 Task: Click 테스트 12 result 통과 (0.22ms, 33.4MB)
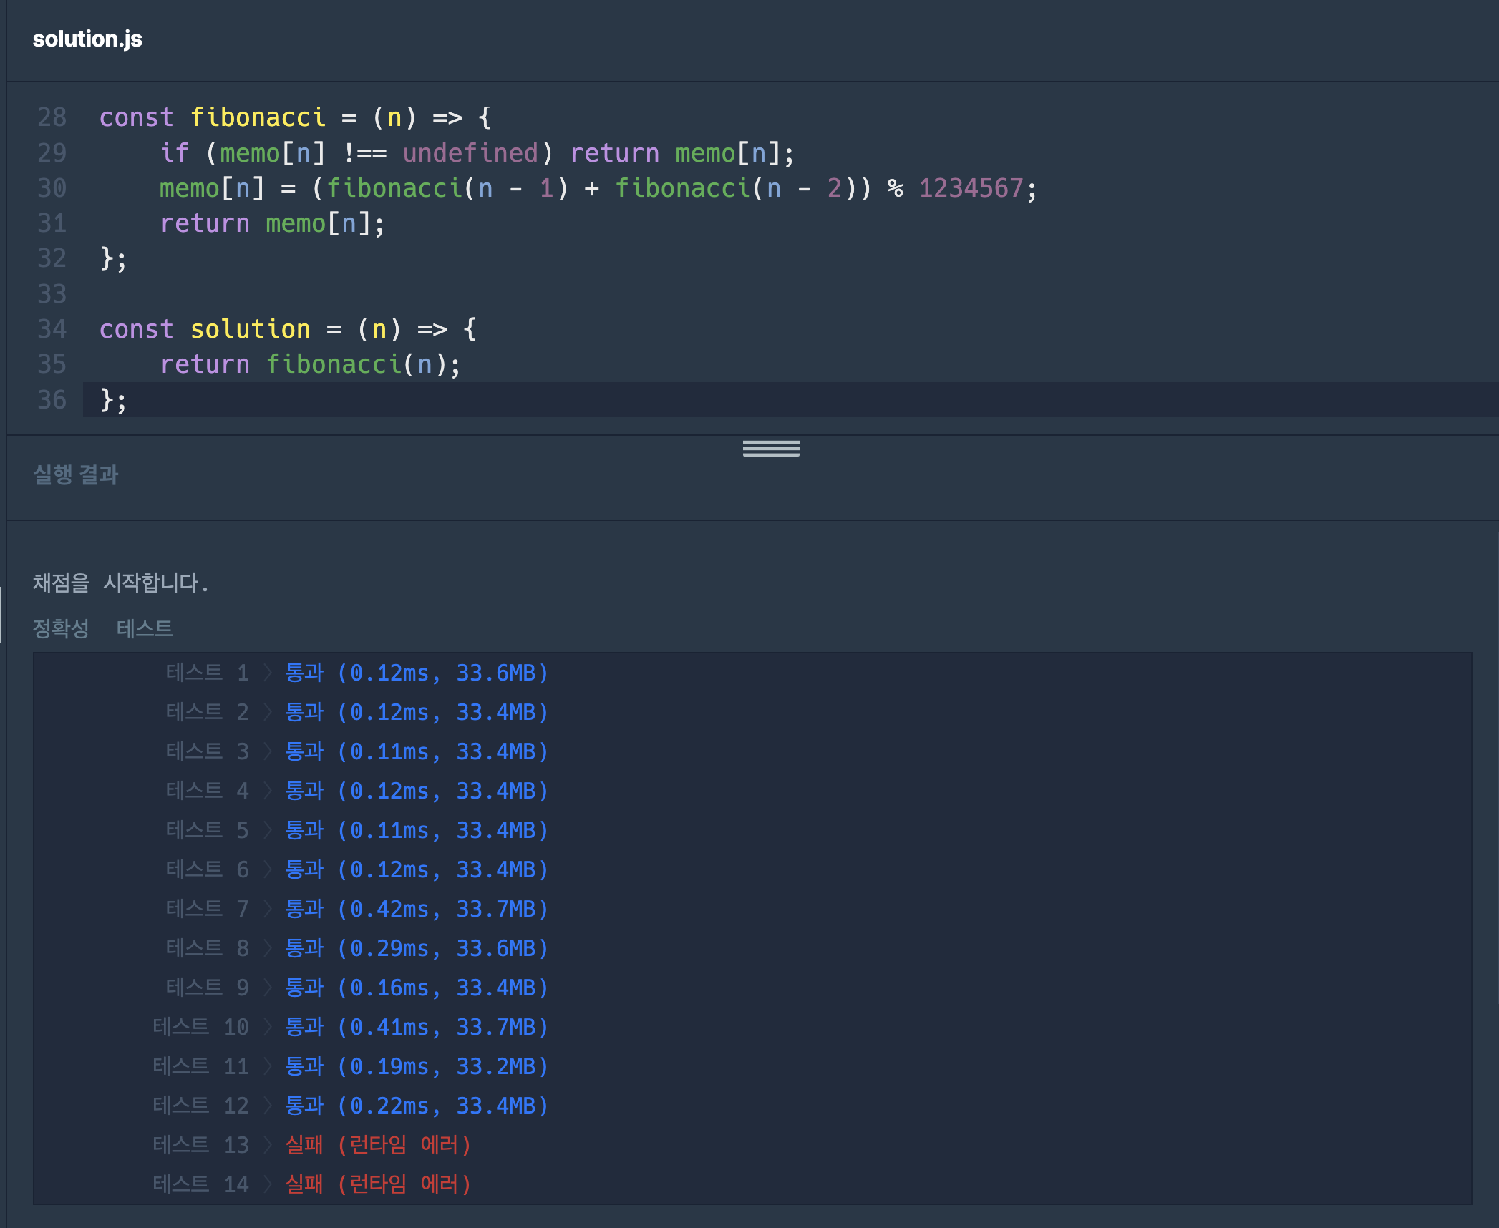tap(417, 1106)
